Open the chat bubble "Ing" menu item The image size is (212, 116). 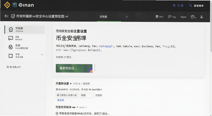172,17
